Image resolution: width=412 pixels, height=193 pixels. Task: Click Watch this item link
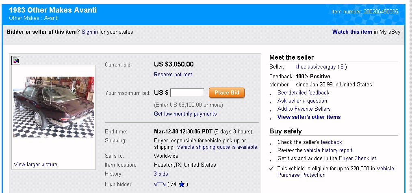352,32
